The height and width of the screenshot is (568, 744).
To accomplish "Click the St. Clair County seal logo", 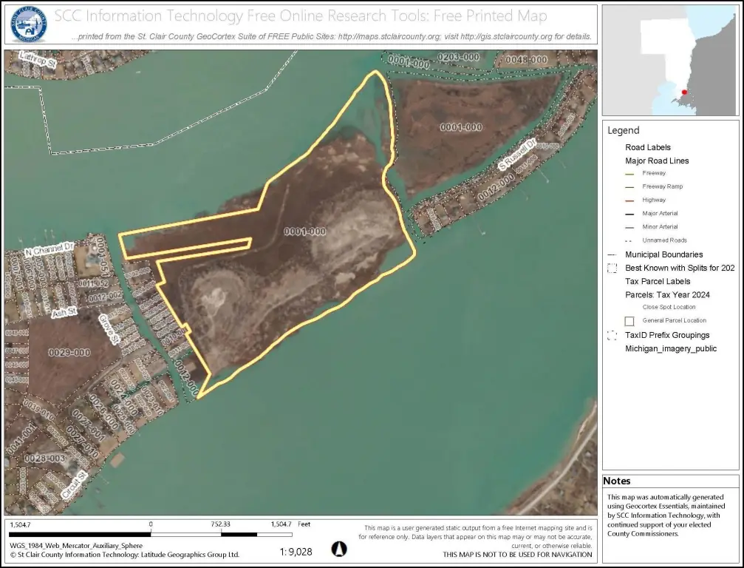I will coord(28,24).
